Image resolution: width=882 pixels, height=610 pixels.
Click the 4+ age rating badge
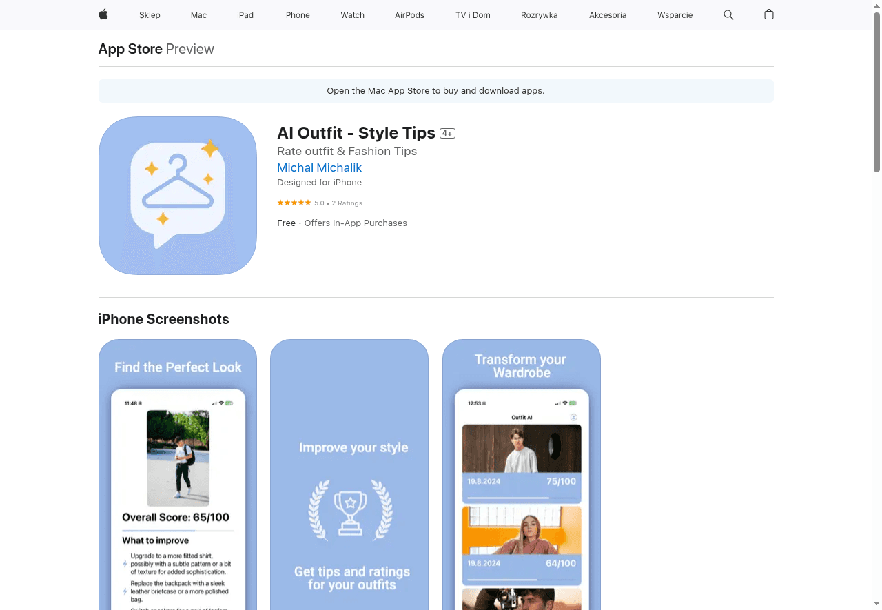(447, 134)
